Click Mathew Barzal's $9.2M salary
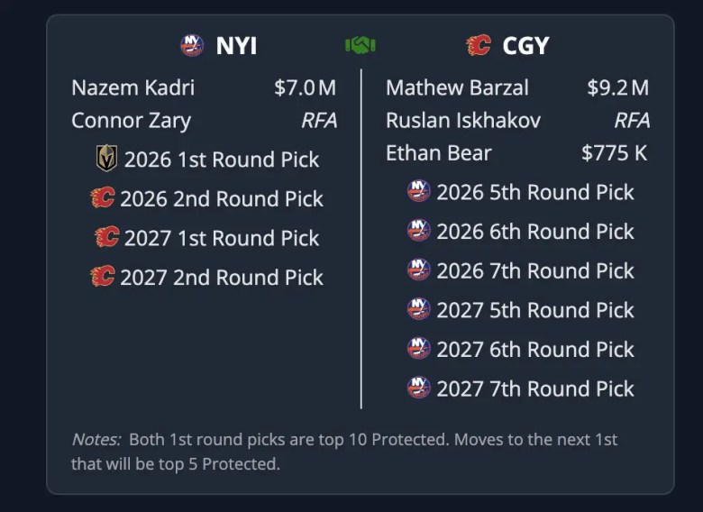Screen dimensions: 703x512 click(617, 88)
